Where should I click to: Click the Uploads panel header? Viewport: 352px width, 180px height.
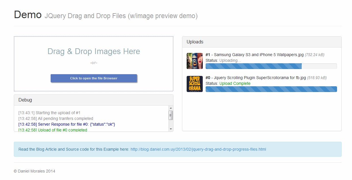(x=195, y=42)
